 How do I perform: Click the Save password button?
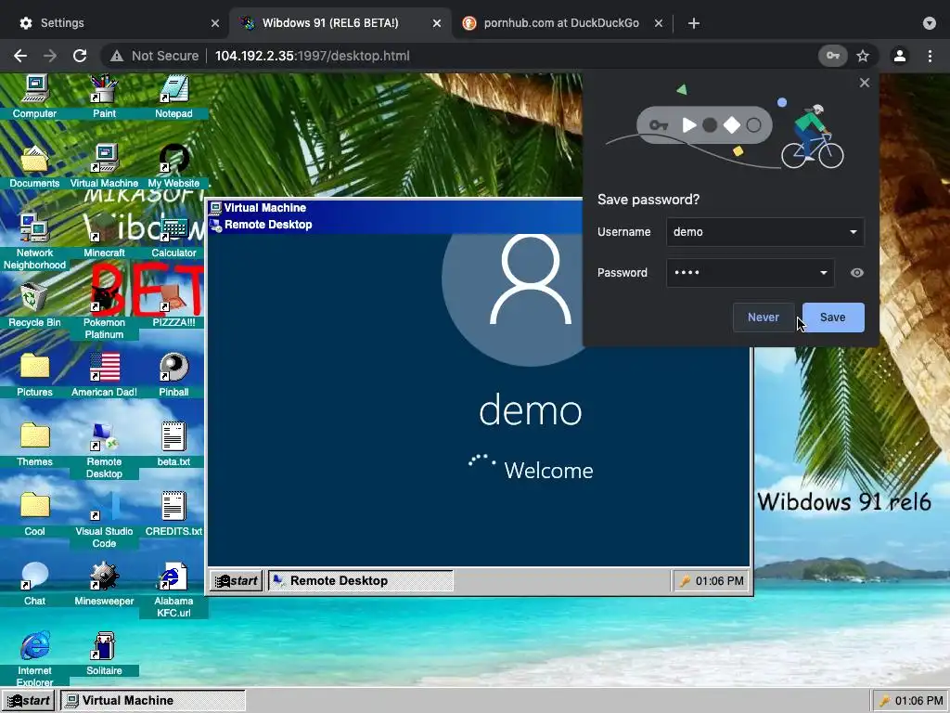tap(833, 318)
